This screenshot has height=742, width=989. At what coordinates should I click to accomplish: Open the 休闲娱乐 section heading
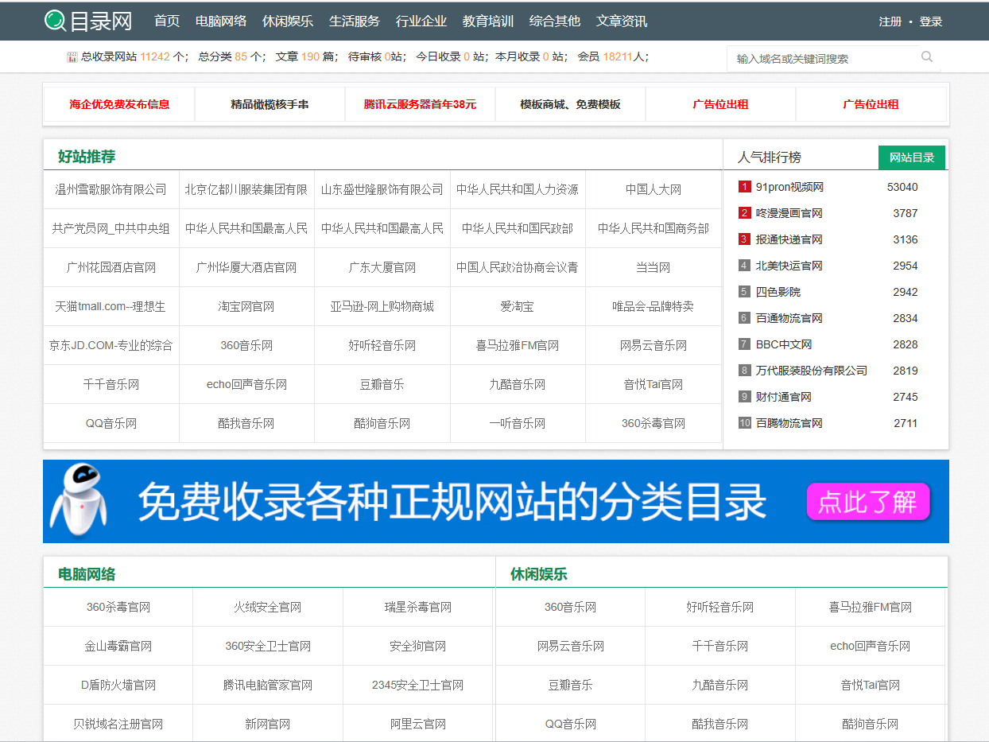pyautogui.click(x=539, y=574)
